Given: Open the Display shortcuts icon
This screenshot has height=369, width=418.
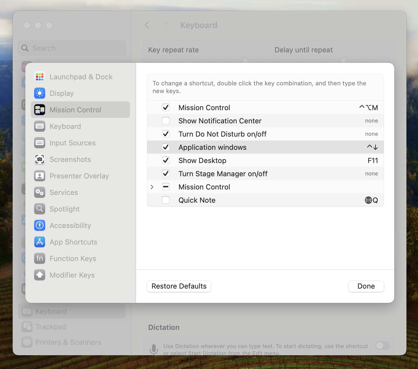Looking at the screenshot, I should [x=40, y=93].
